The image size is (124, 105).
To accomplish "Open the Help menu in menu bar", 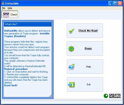I will 10,8.
